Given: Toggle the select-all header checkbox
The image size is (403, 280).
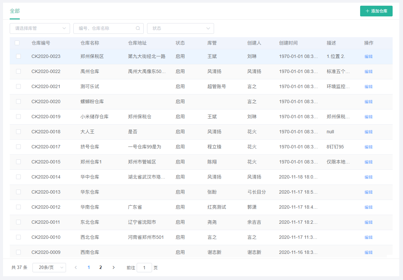Looking at the screenshot, I should pos(17,43).
